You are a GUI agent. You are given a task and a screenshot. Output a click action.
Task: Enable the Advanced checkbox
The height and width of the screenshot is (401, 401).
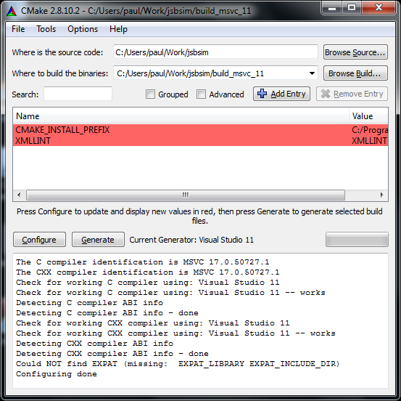(x=201, y=94)
